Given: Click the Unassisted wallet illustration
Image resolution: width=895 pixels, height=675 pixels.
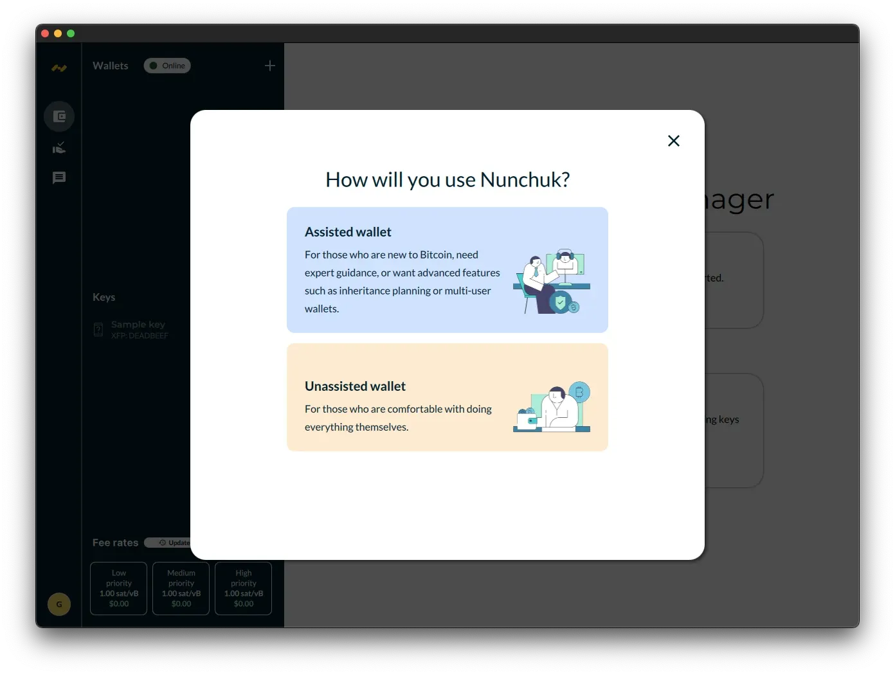Looking at the screenshot, I should (x=552, y=406).
